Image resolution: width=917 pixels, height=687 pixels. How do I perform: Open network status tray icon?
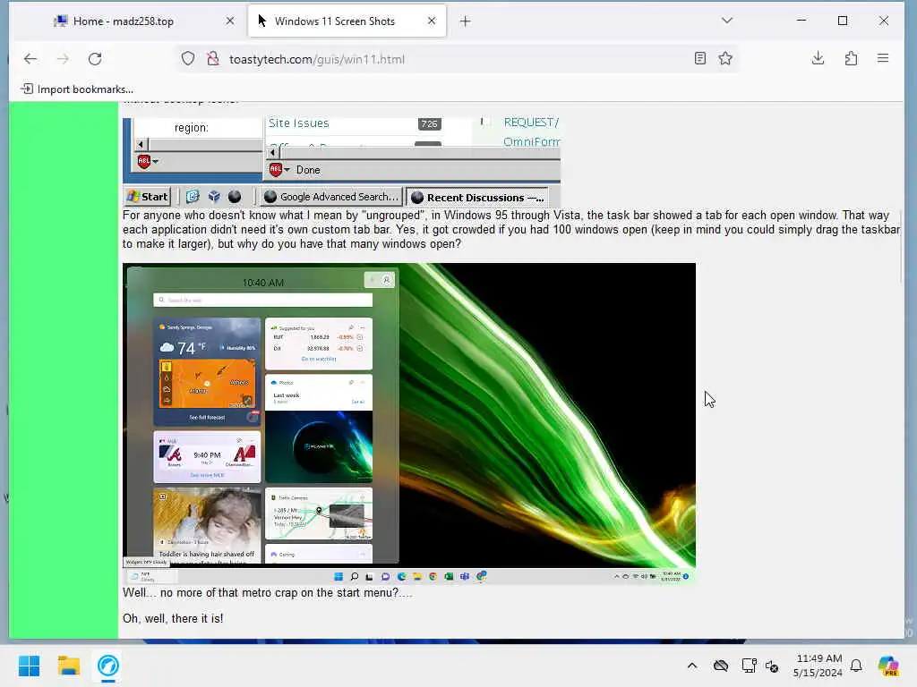click(749, 666)
